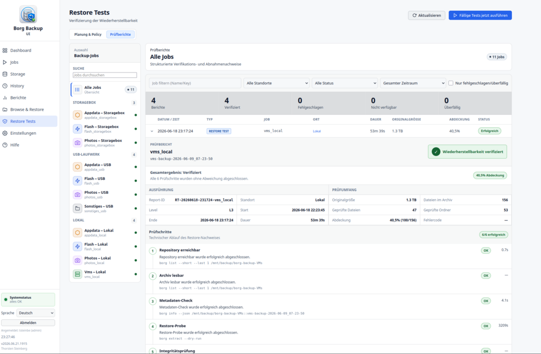Open the Gesamter Zeitraum dropdown
The width and height of the screenshot is (541, 354).
pyautogui.click(x=413, y=83)
